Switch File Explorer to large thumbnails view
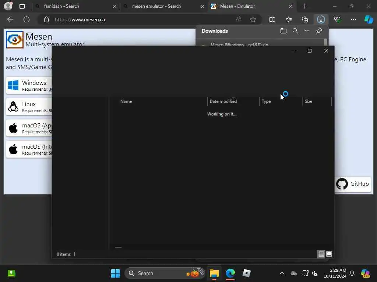 tap(329, 254)
